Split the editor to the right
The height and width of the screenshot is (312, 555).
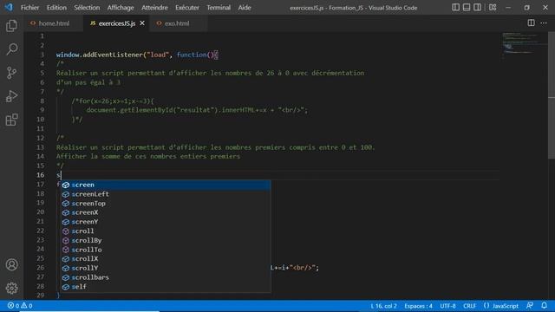[531, 23]
